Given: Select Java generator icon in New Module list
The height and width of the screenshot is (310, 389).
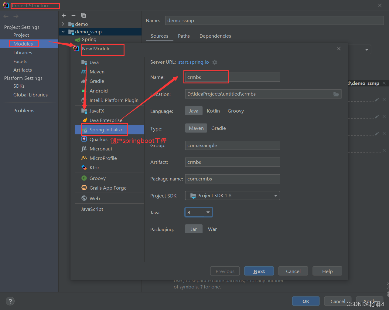Looking at the screenshot, I should coord(84,62).
